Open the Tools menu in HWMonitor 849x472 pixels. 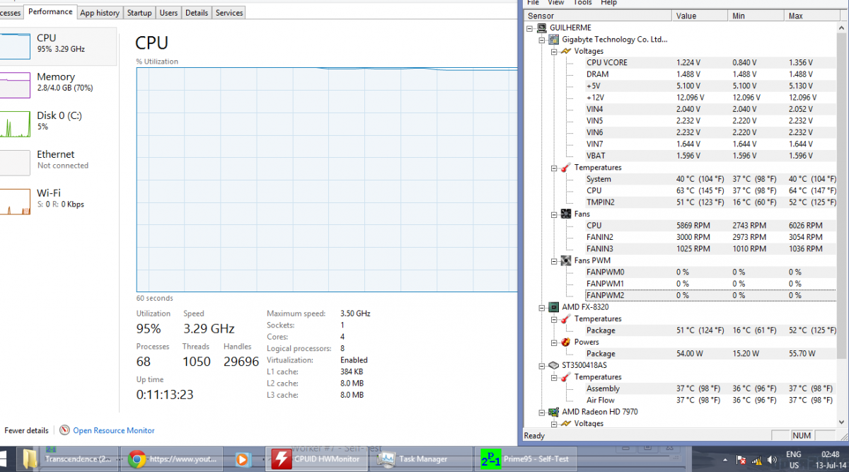[x=582, y=3]
